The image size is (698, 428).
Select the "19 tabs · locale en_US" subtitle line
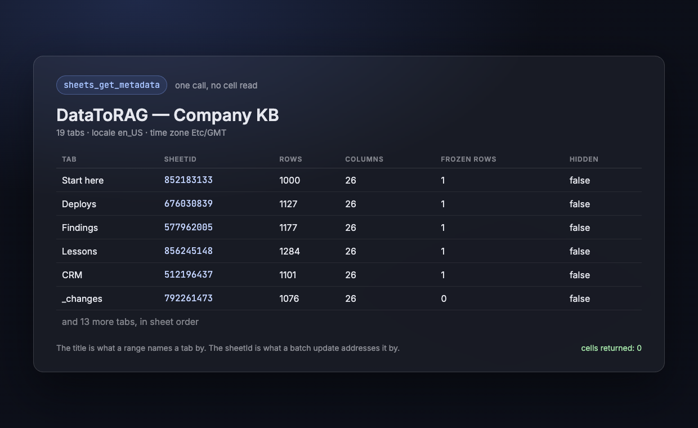[x=141, y=133]
